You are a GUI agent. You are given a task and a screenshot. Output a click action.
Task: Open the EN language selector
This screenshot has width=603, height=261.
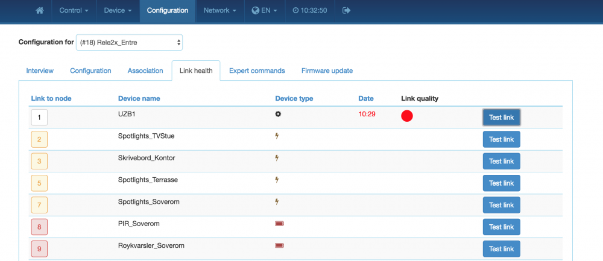(265, 10)
